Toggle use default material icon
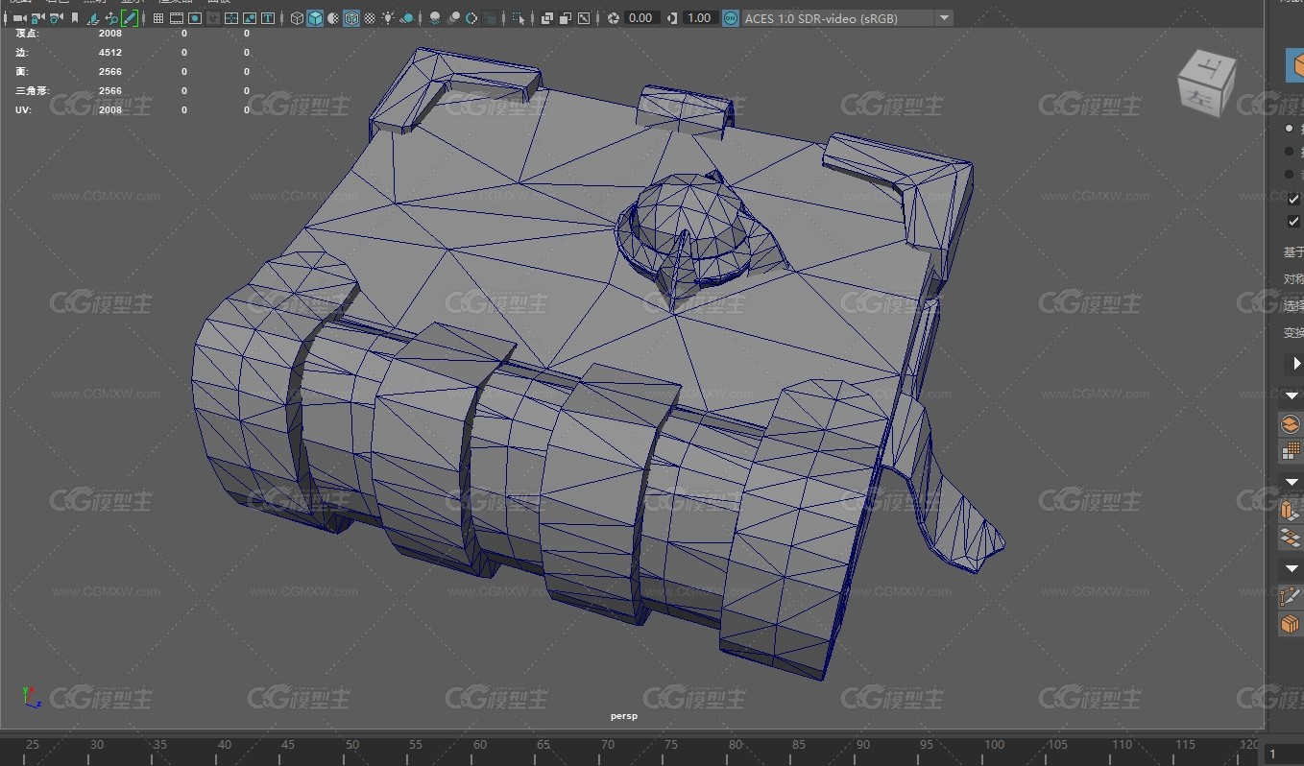This screenshot has height=766, width=1304. tap(333, 18)
